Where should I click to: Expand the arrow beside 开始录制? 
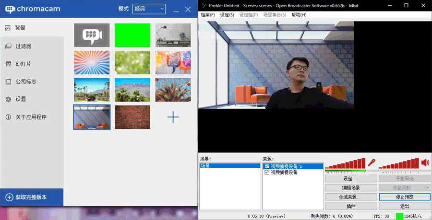click(428, 187)
